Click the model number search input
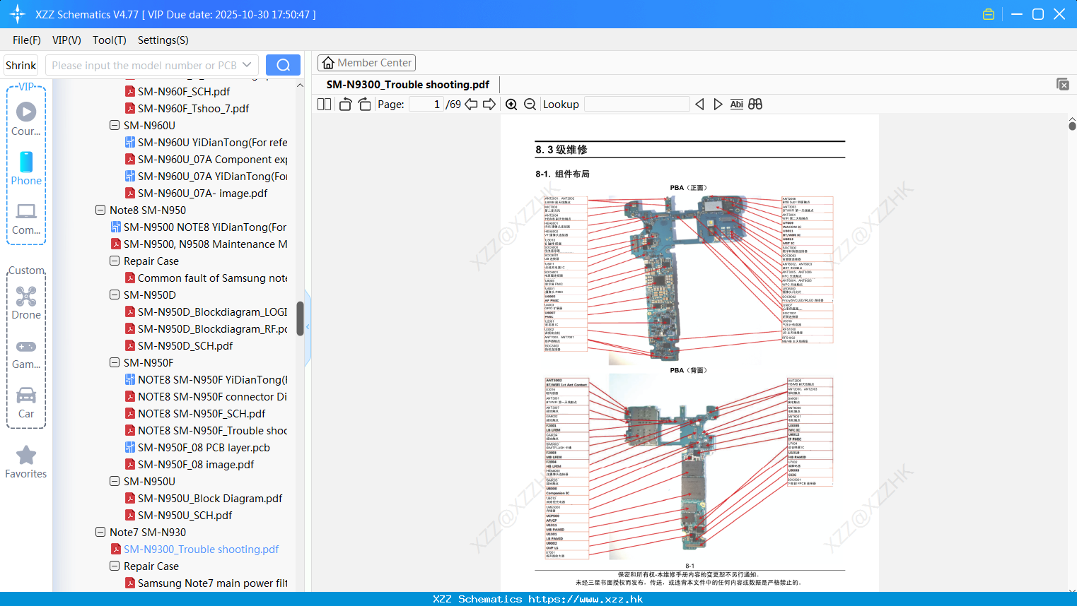The image size is (1077, 606). click(x=144, y=65)
